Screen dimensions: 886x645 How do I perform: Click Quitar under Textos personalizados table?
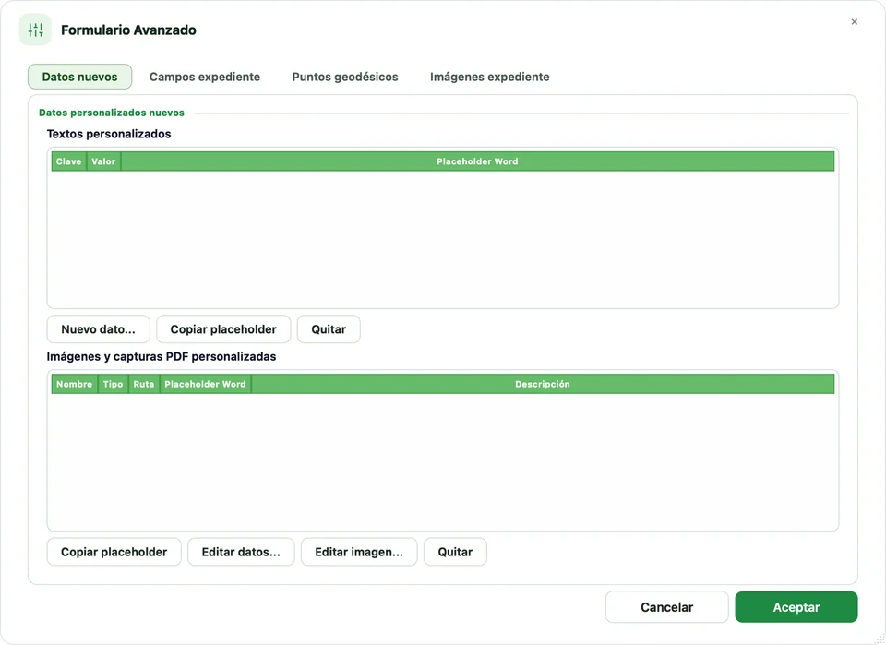[329, 329]
